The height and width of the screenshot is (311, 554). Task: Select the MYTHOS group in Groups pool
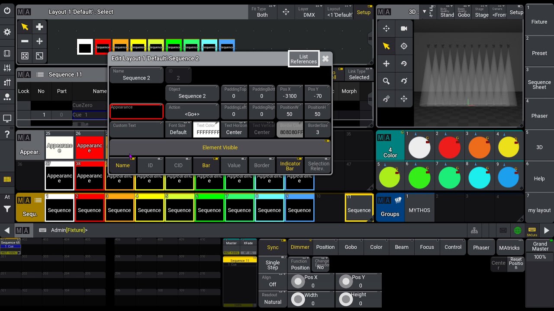pos(419,207)
